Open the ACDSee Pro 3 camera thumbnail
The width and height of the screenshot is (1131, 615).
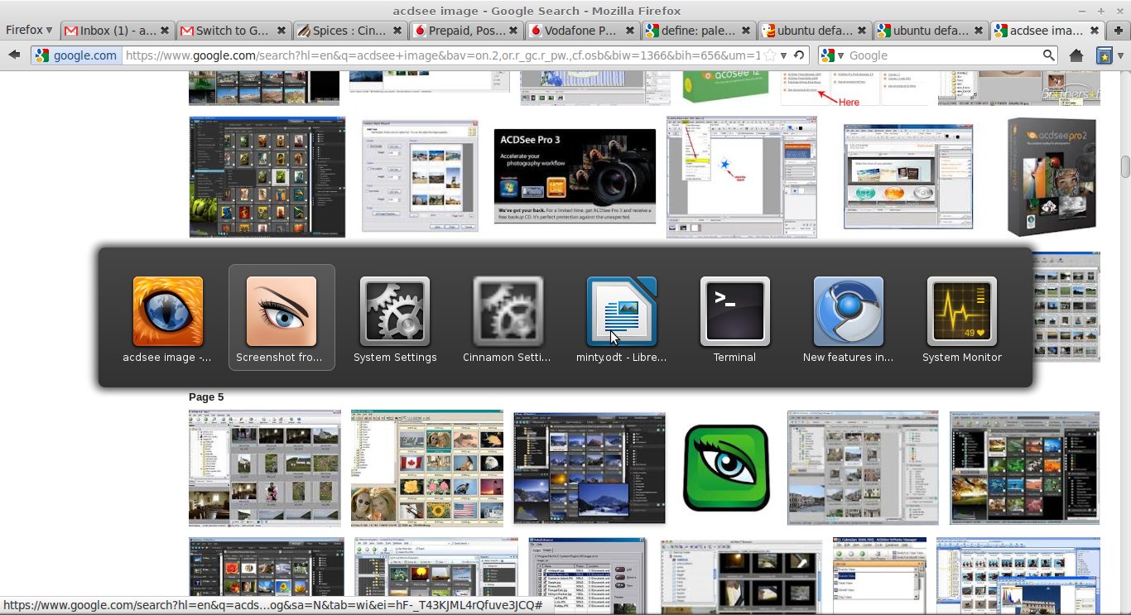pyautogui.click(x=575, y=175)
